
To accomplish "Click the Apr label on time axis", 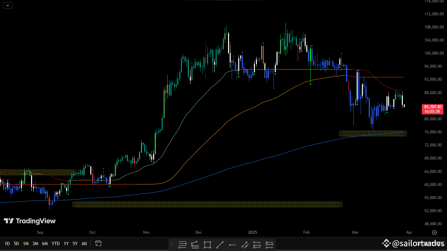I will coord(409,232).
